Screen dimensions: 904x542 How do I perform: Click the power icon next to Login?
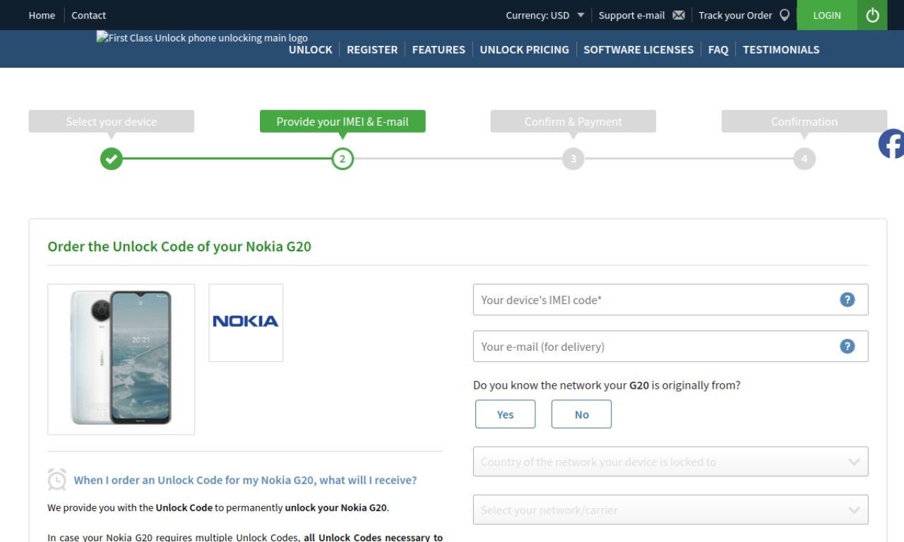872,15
